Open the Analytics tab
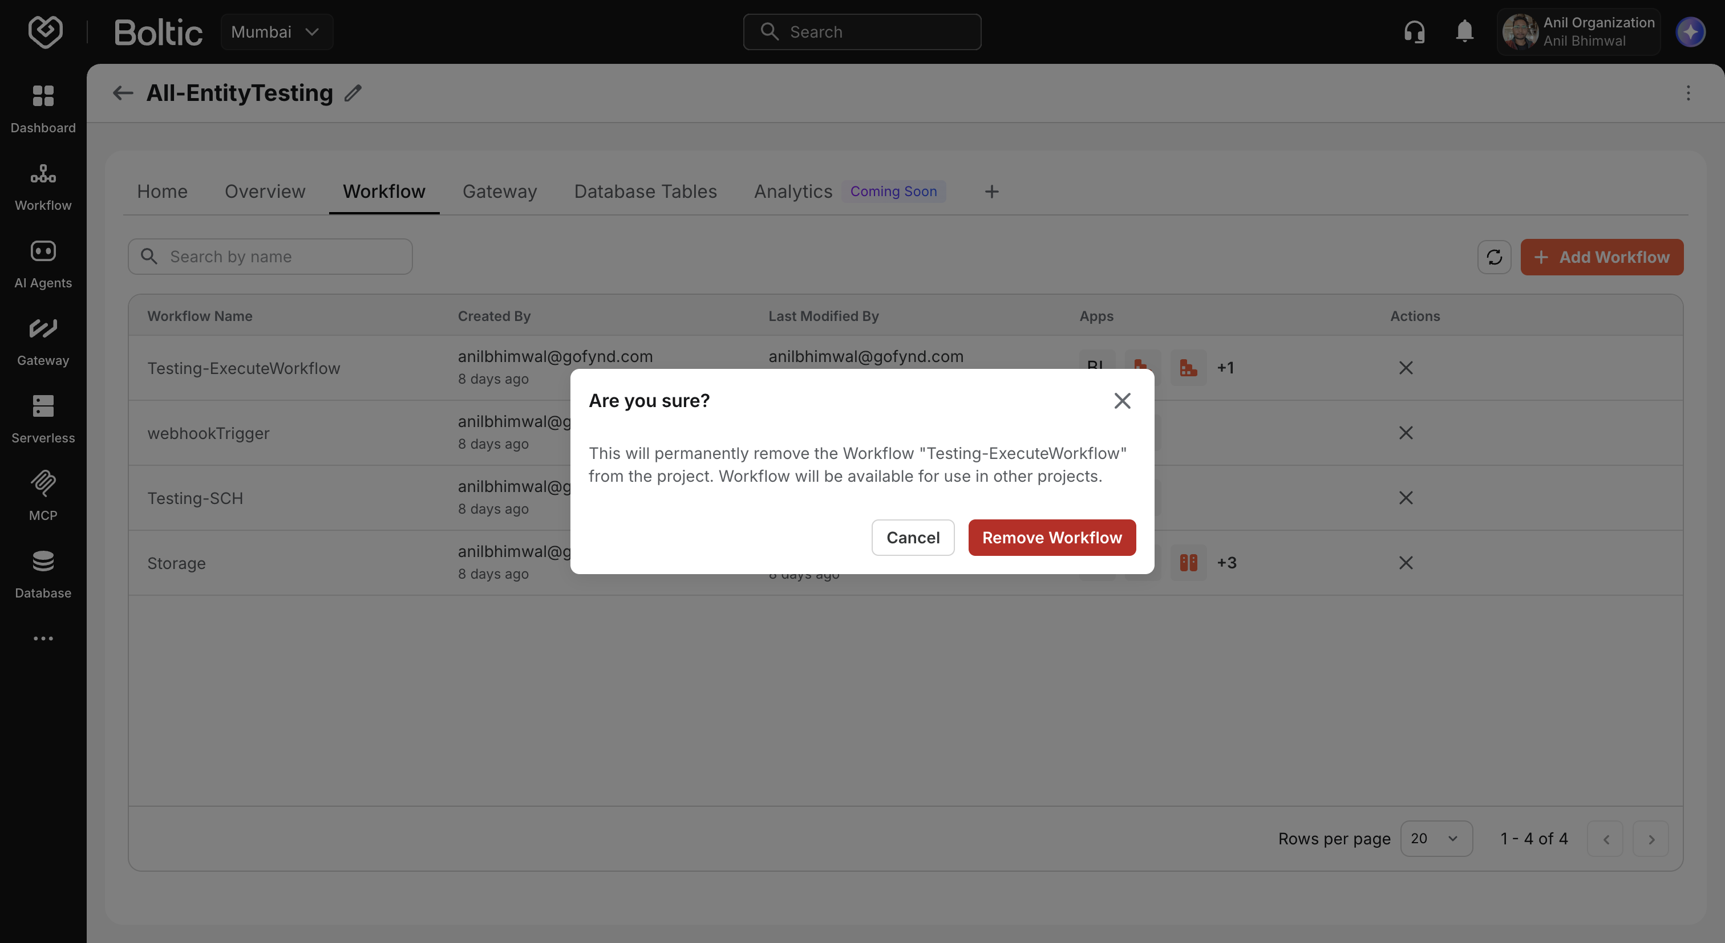The height and width of the screenshot is (943, 1725). coord(793,192)
